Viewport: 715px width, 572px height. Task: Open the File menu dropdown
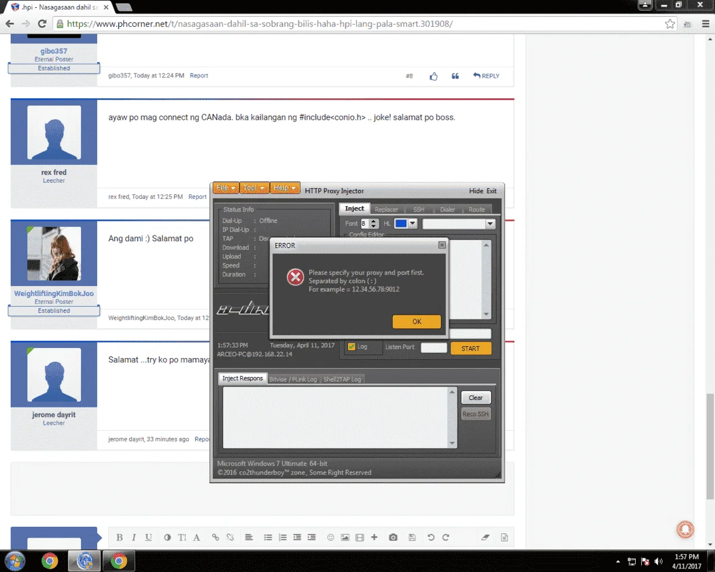pos(226,188)
